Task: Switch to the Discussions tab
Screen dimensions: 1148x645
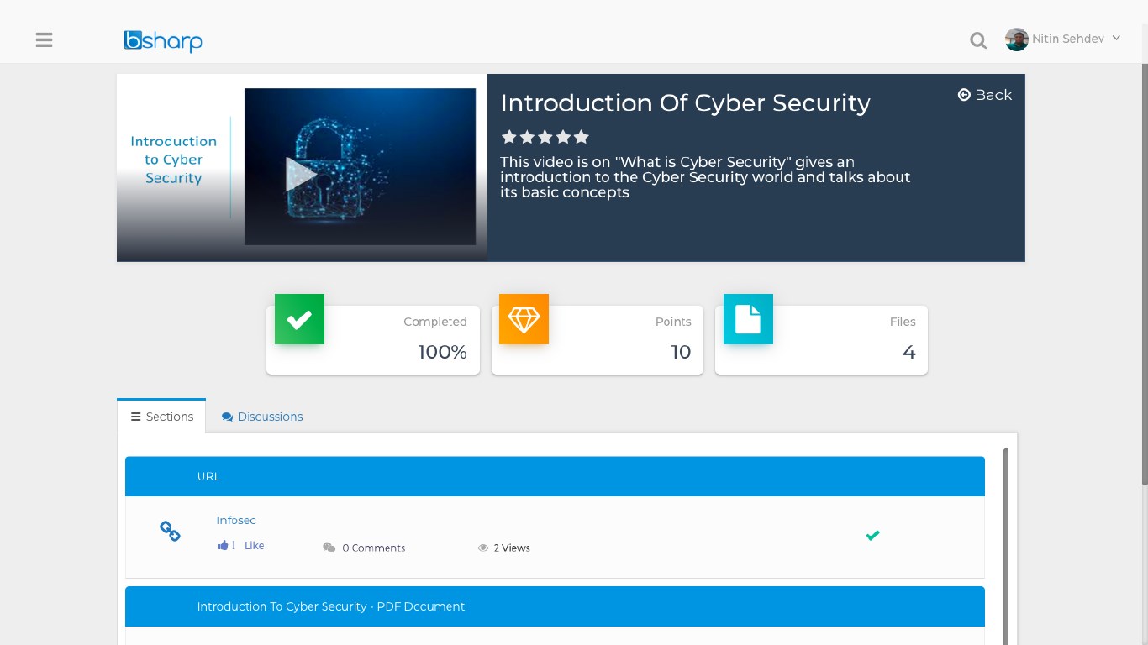Action: click(x=262, y=417)
